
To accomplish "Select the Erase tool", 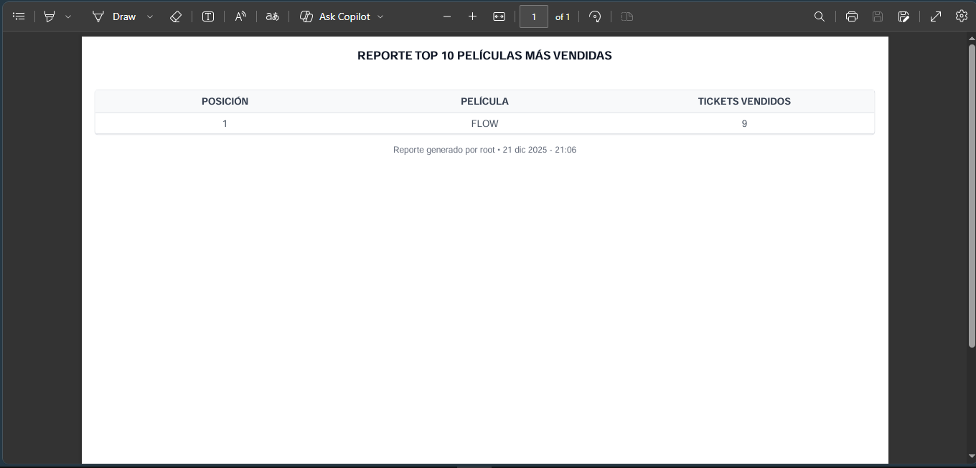I will (176, 16).
